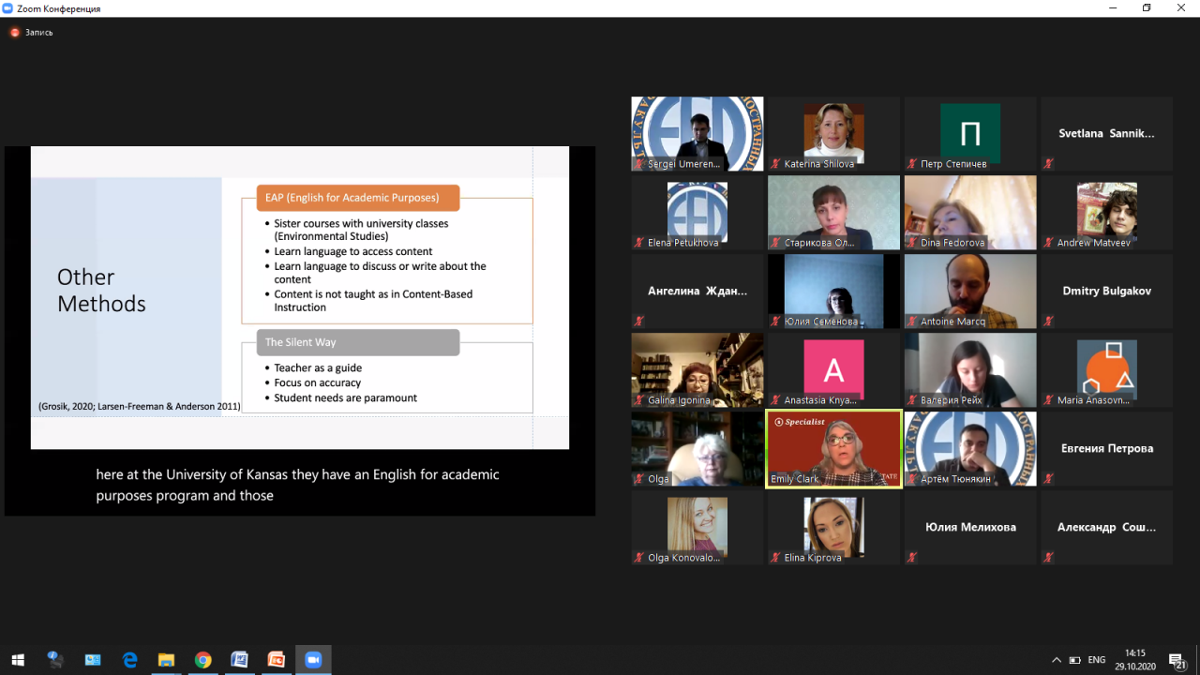Select Emily Clark's highlighted video tile
Image resolution: width=1200 pixels, height=675 pixels.
[x=833, y=448]
